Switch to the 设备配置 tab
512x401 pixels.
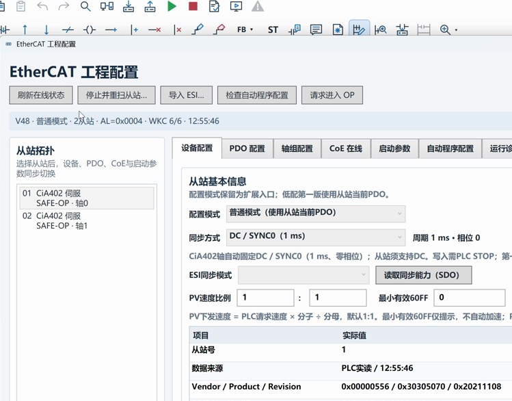tap(197, 148)
